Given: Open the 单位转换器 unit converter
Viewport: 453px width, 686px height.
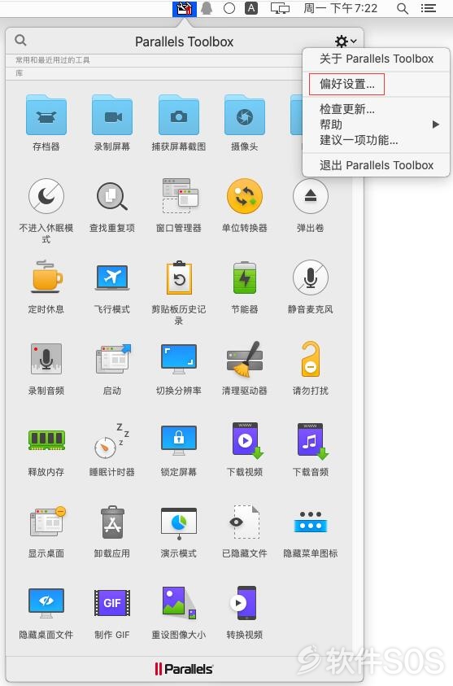Looking at the screenshot, I should click(x=245, y=204).
